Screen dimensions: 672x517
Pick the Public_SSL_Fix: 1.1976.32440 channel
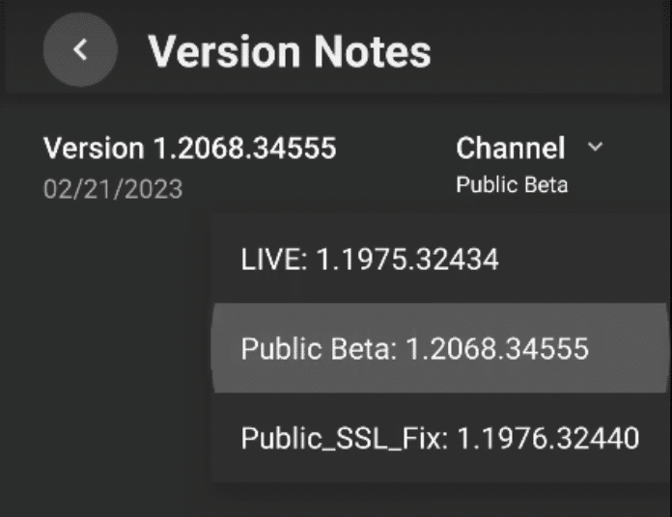click(x=441, y=437)
